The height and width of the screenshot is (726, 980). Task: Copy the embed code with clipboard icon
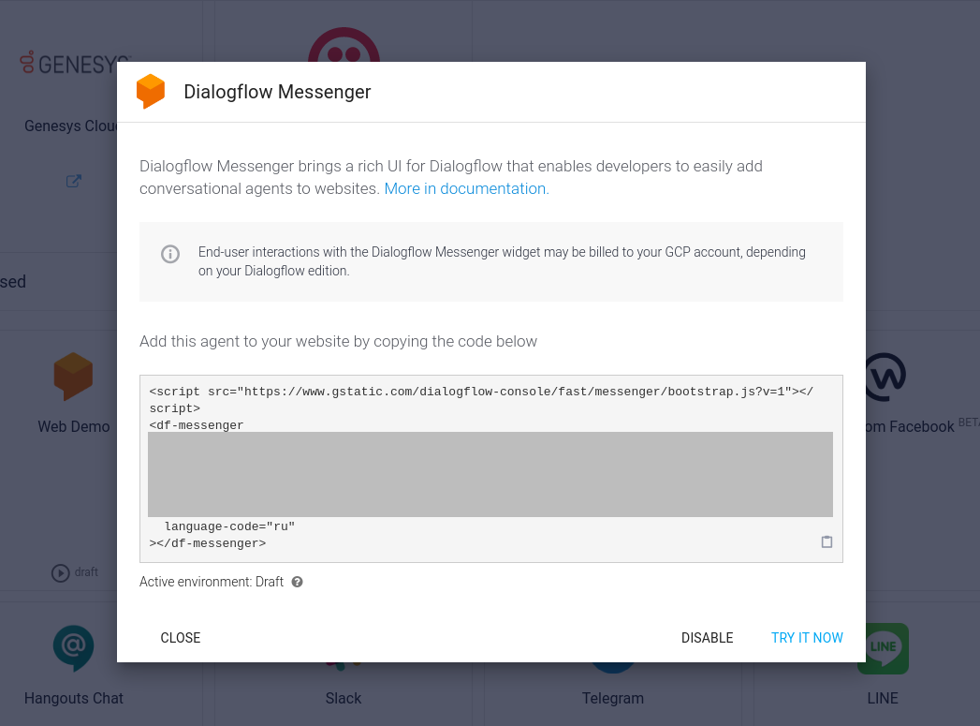[x=826, y=542]
